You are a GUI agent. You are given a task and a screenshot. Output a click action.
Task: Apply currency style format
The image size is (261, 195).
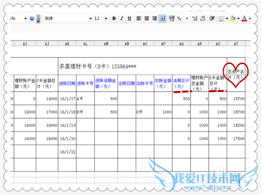coord(171,18)
